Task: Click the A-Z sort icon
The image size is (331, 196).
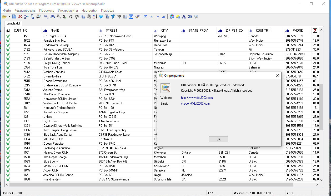Action: tap(95, 17)
